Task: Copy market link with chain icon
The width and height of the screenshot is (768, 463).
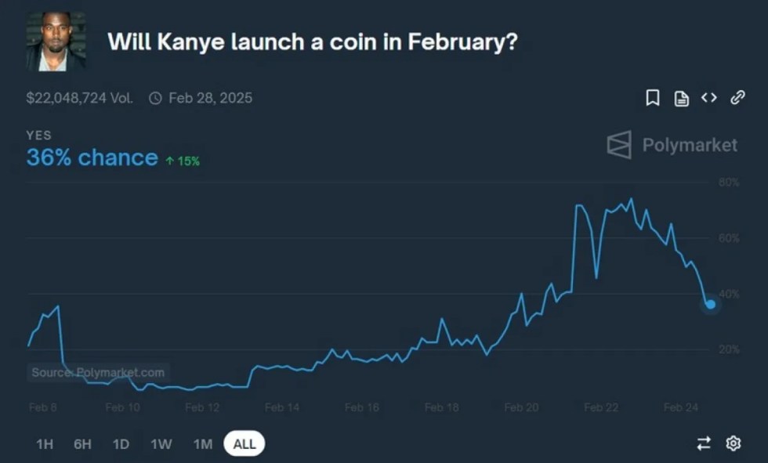Action: 737,98
